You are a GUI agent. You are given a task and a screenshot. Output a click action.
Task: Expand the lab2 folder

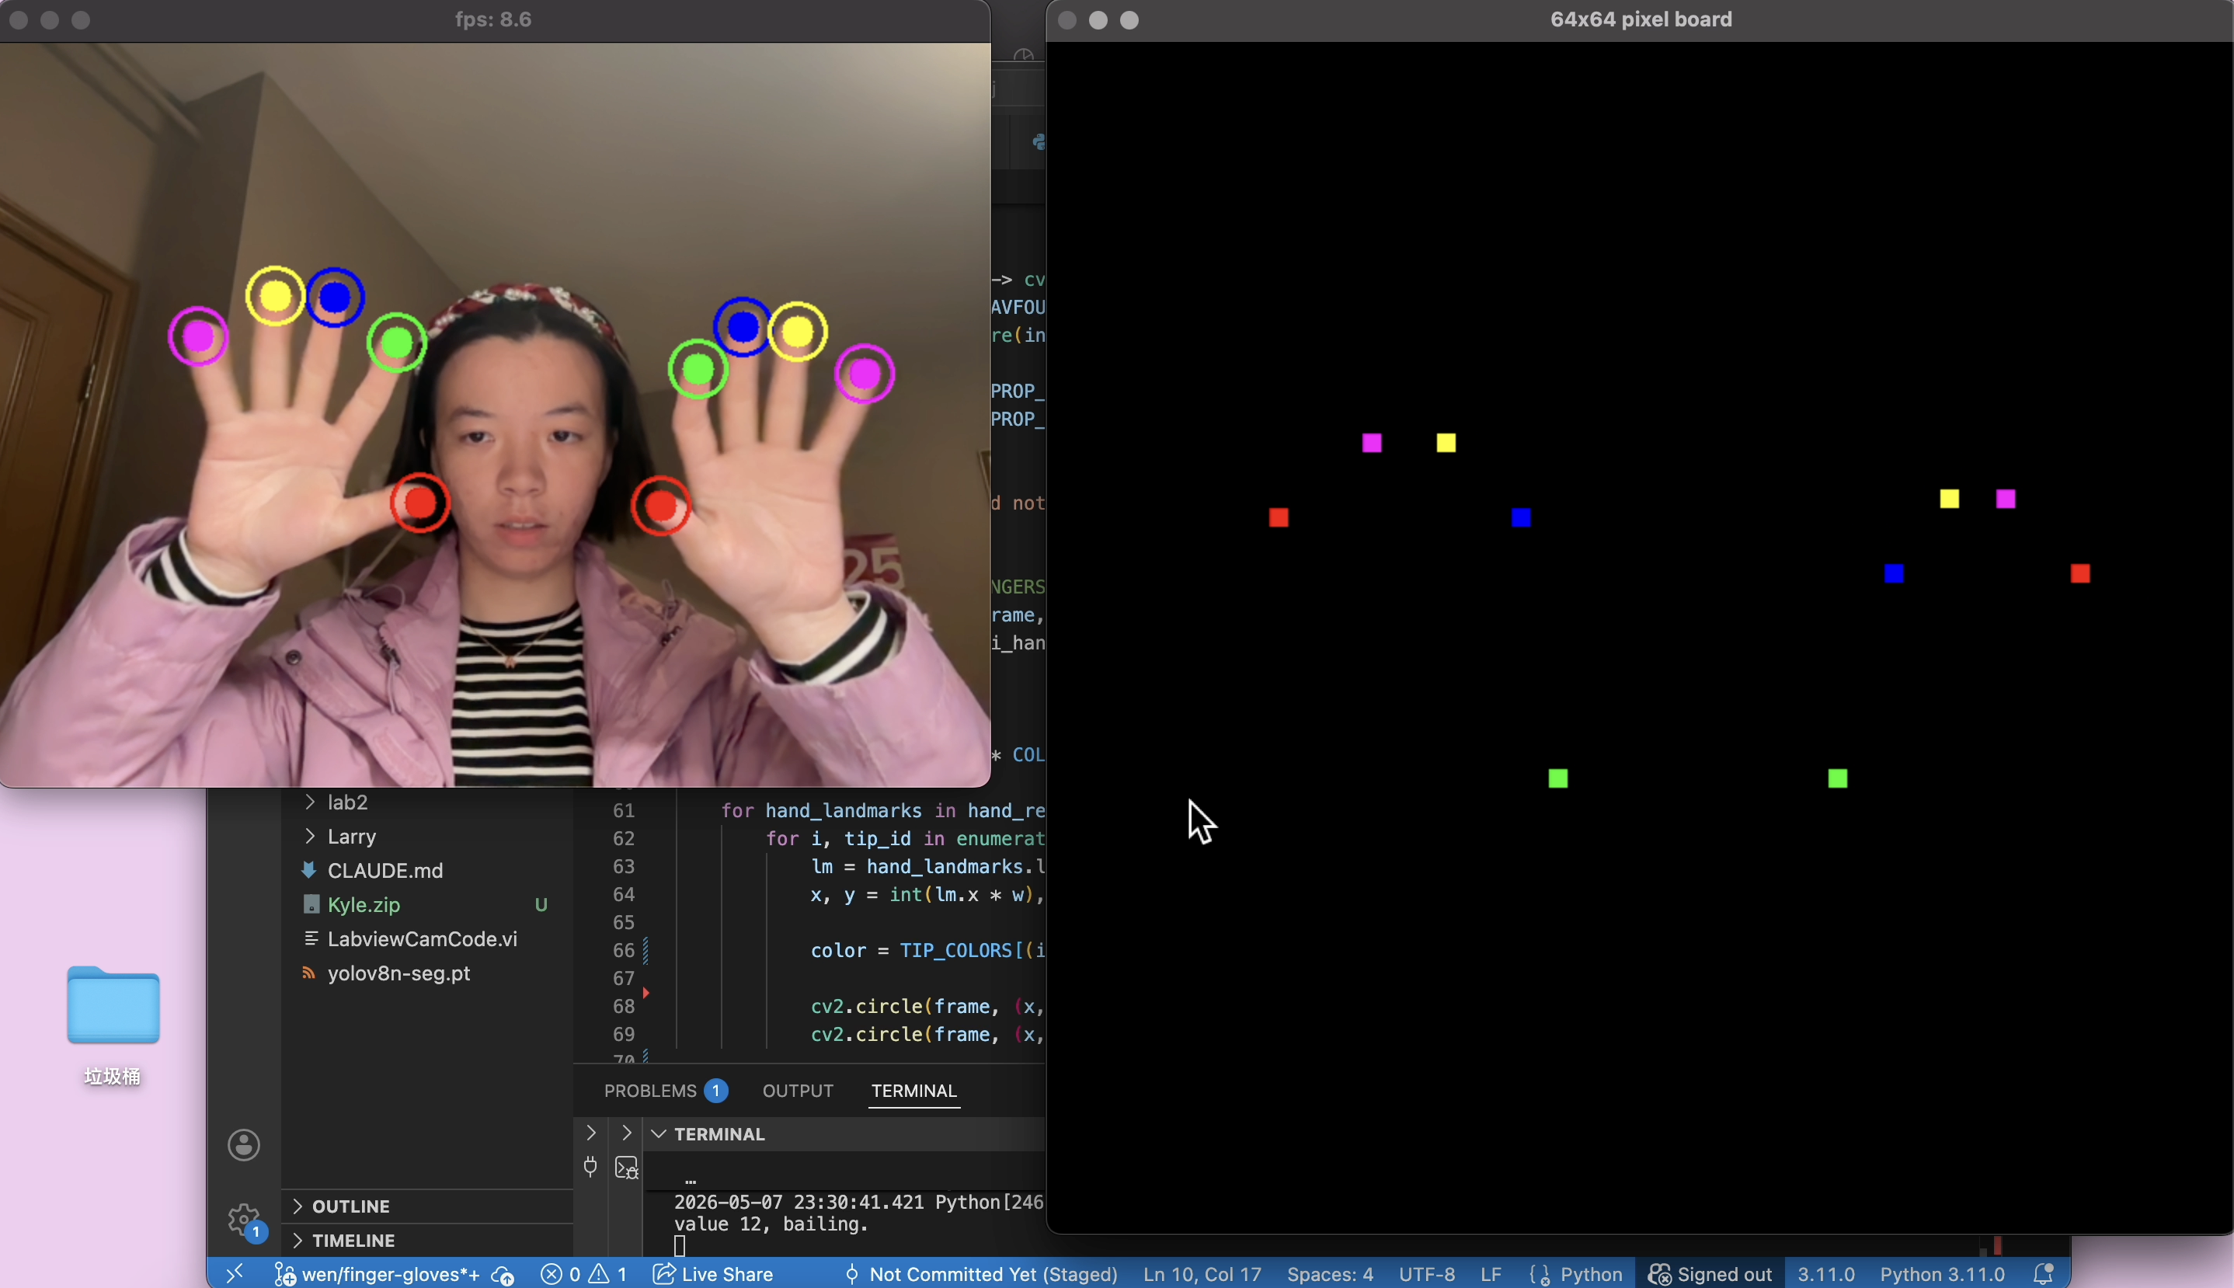point(428,802)
